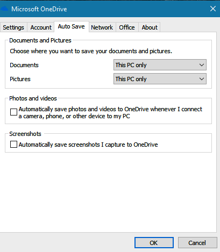Enable automatically saving screenshots to OneDrive

click(x=13, y=144)
